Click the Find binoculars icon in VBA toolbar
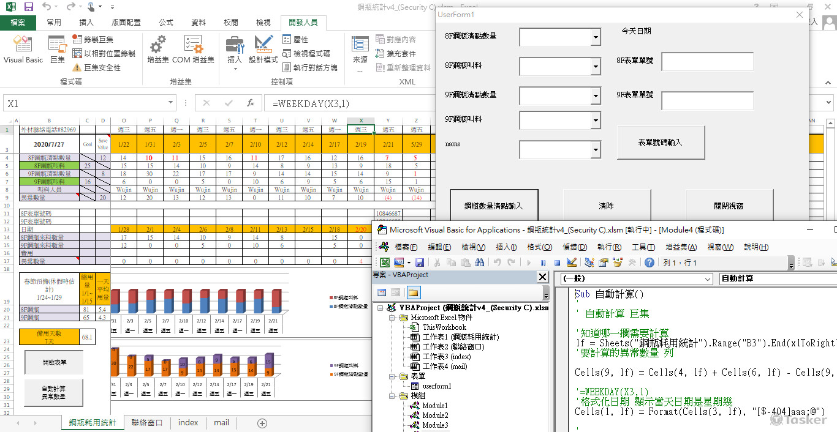The image size is (837, 432). pyautogui.click(x=480, y=263)
